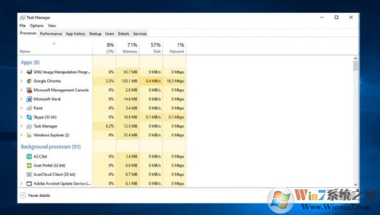
Task: Click the Microsoft Management Console icon
Action: (29, 90)
